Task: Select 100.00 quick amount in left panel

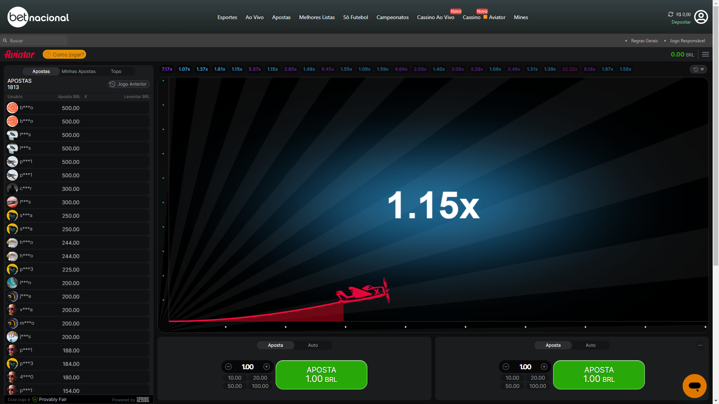Action: click(260, 386)
